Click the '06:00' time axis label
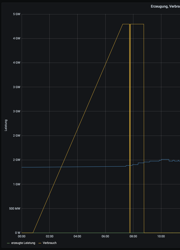This screenshot has height=250, width=180. click(x=105, y=236)
